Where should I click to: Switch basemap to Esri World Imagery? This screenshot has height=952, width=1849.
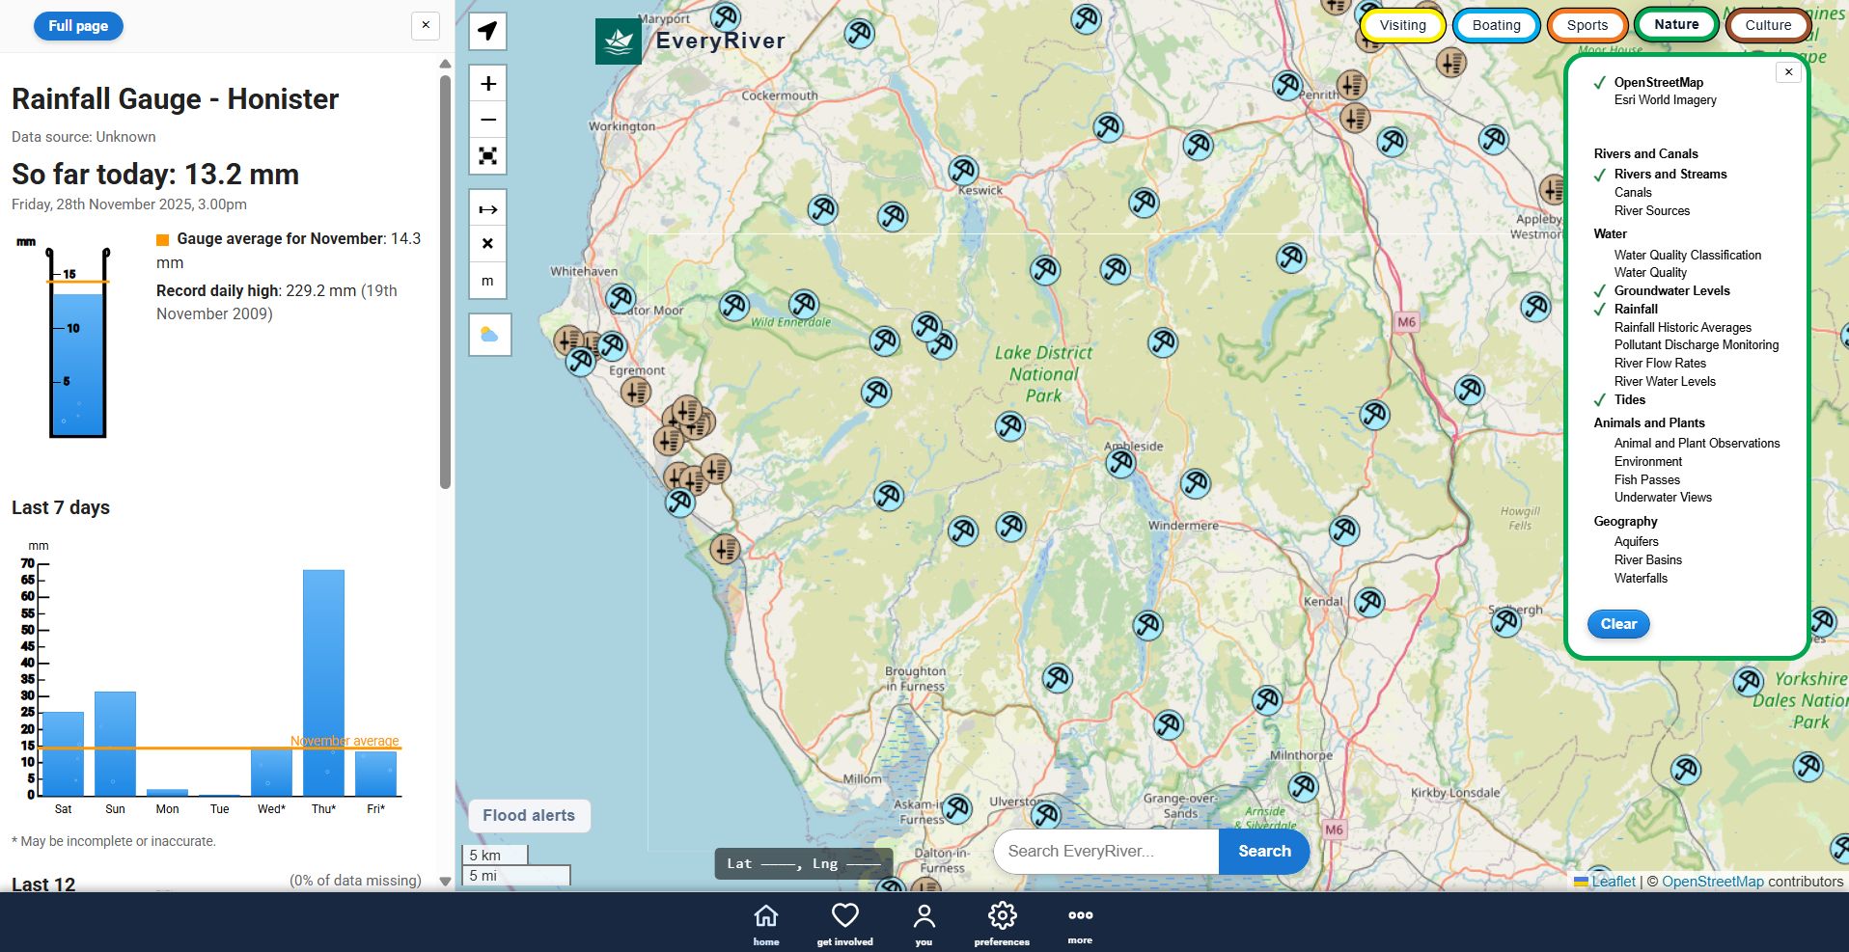pyautogui.click(x=1665, y=100)
